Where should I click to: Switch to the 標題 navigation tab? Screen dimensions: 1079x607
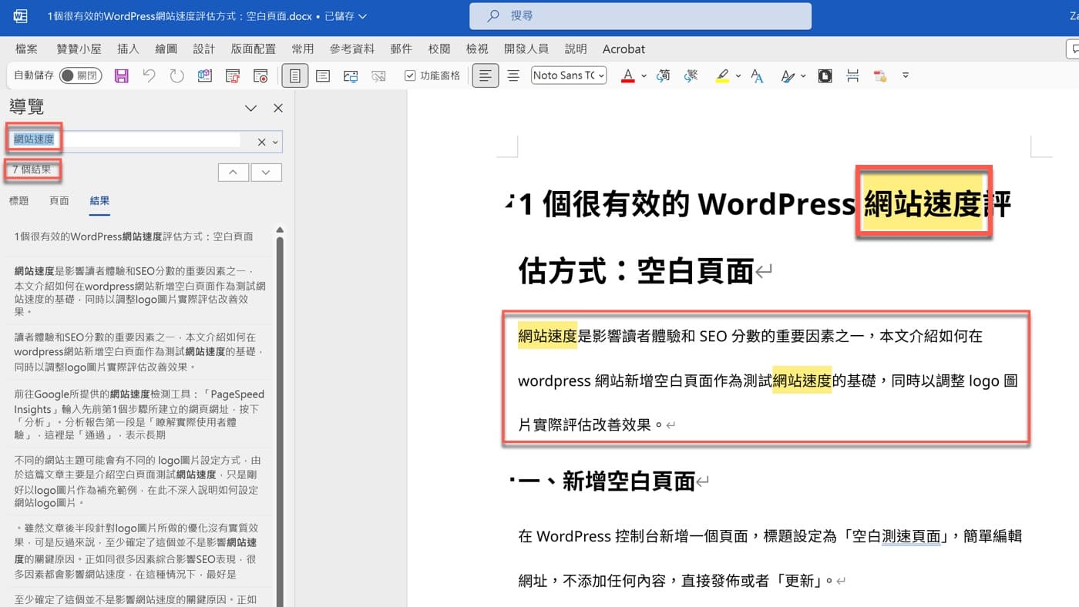click(18, 201)
